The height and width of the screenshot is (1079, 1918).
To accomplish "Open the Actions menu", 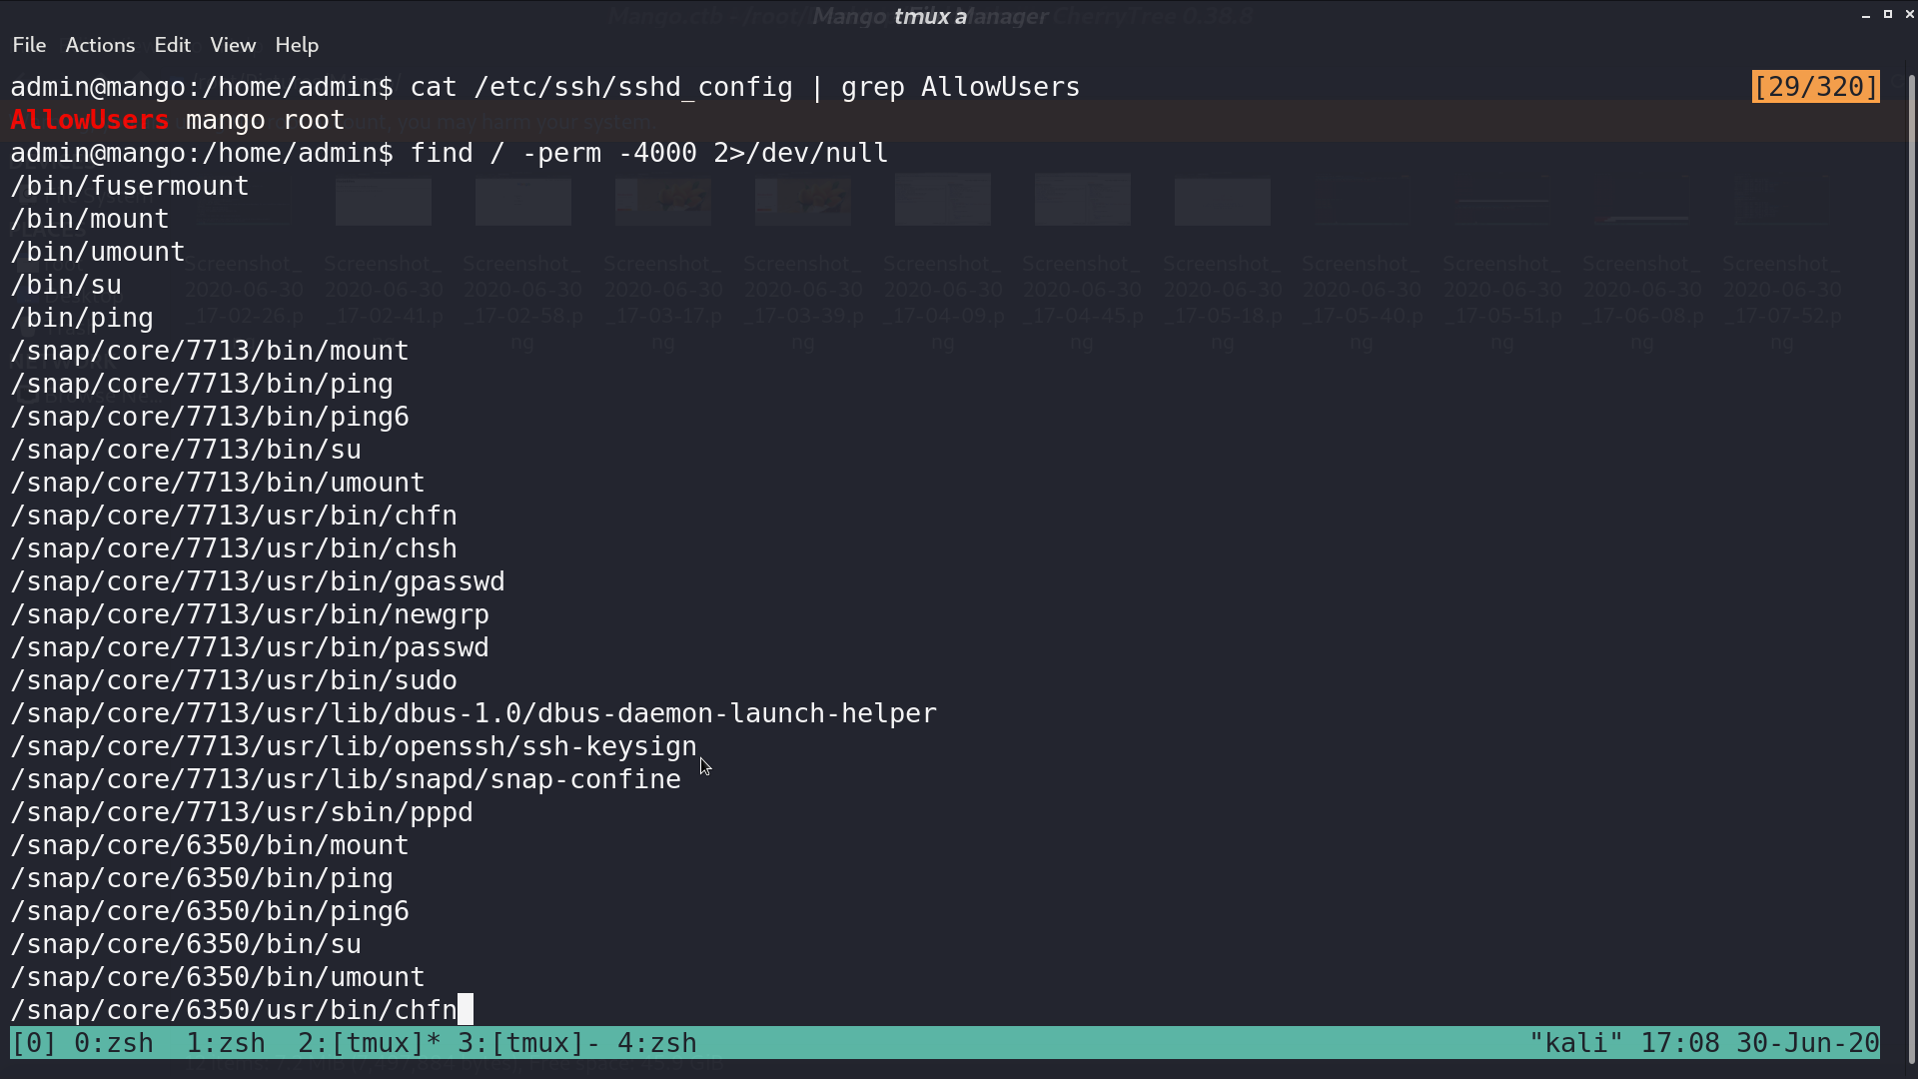I will click(100, 45).
